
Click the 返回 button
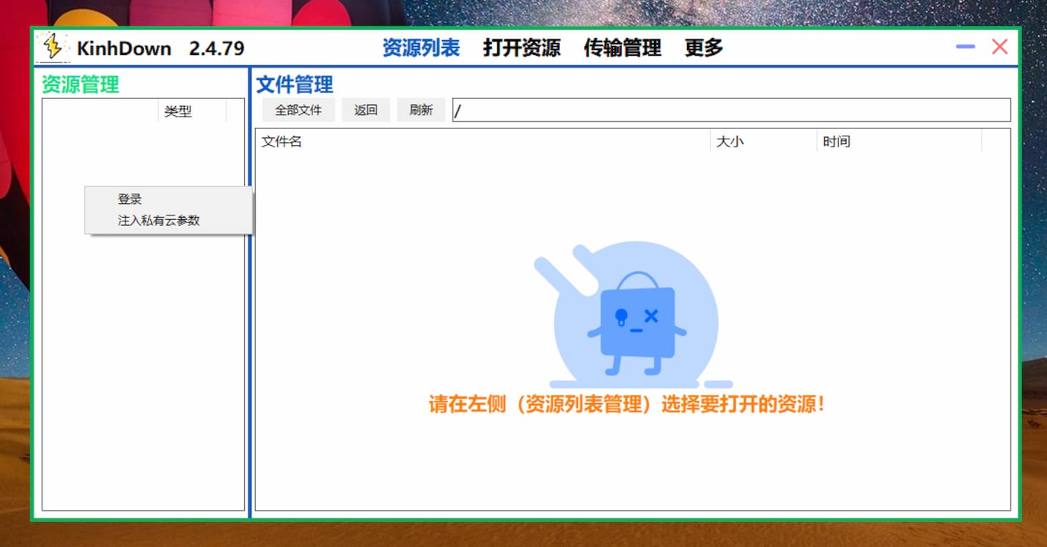366,110
